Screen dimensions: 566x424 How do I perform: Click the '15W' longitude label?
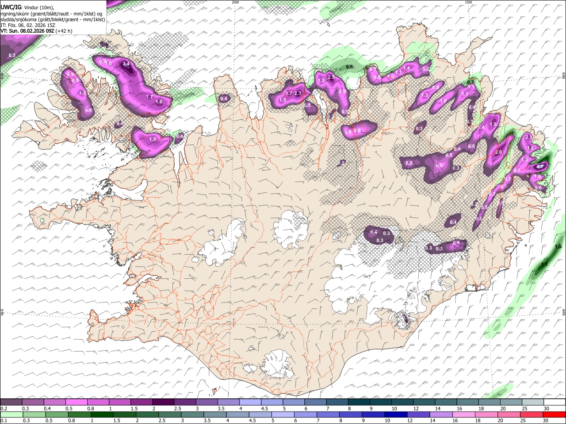(468, 2)
